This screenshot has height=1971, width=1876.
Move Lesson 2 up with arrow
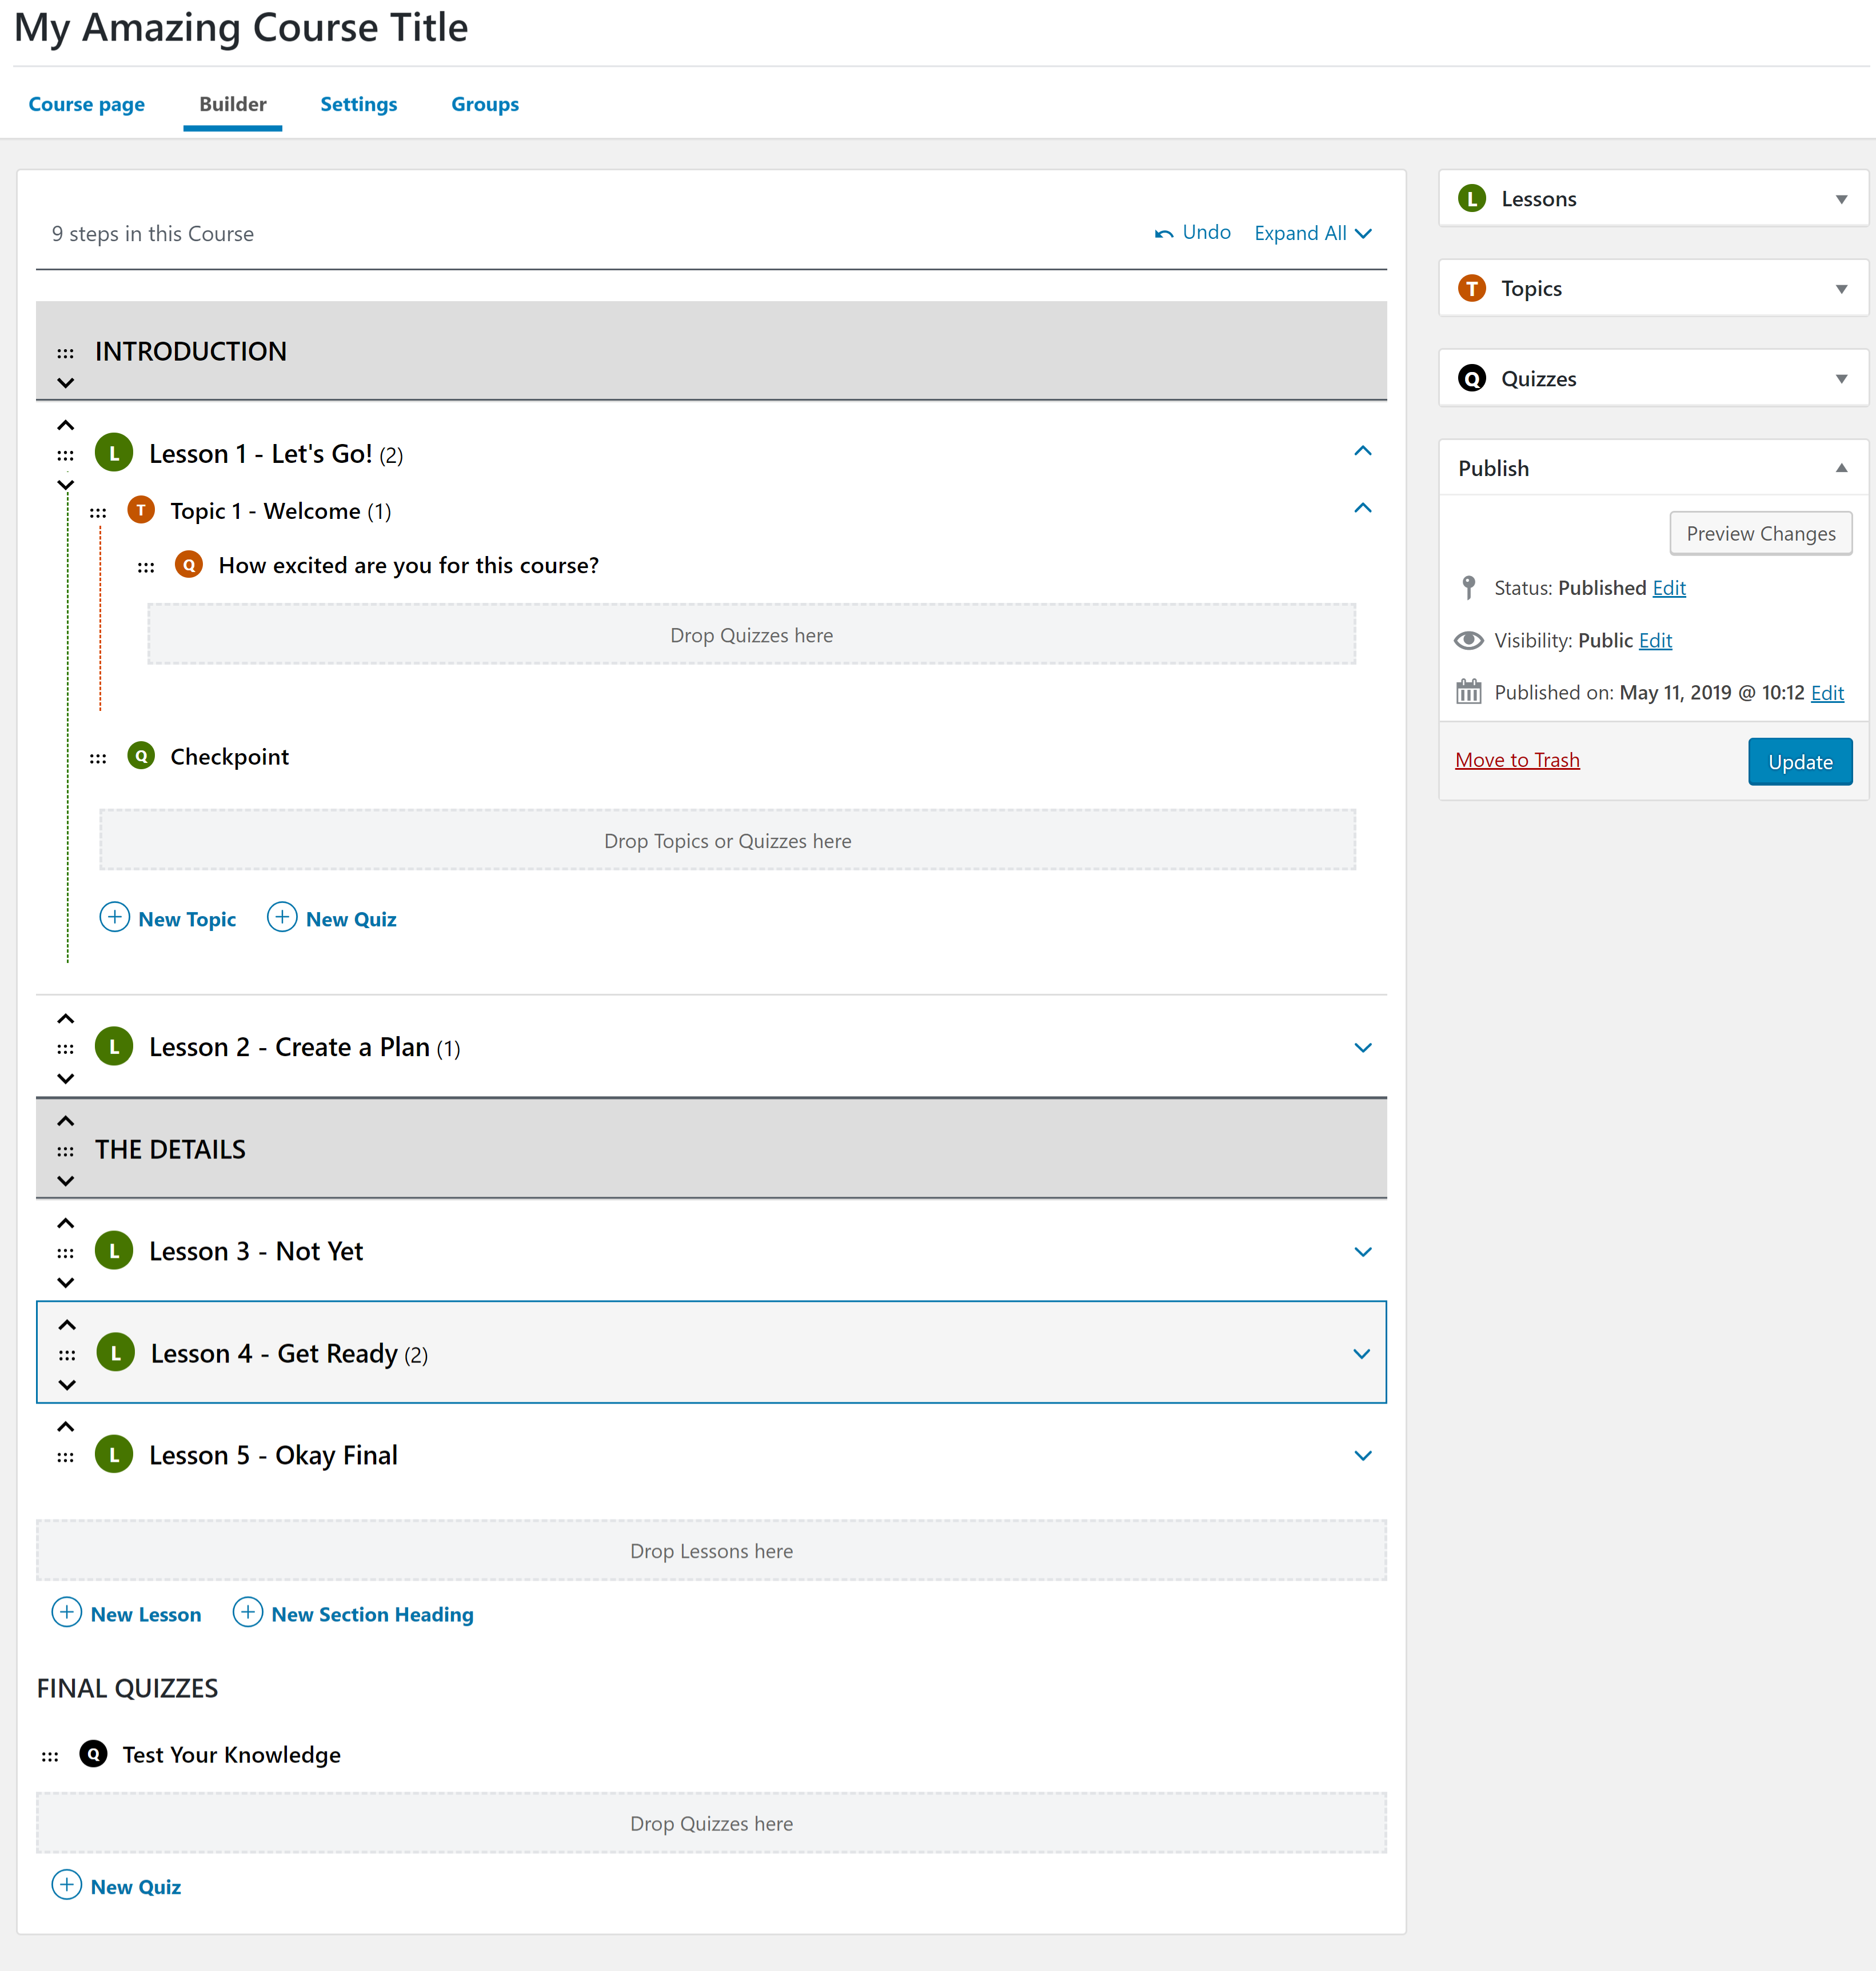point(65,1019)
